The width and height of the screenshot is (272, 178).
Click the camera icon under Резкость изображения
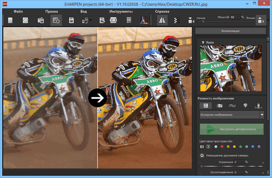(220, 105)
